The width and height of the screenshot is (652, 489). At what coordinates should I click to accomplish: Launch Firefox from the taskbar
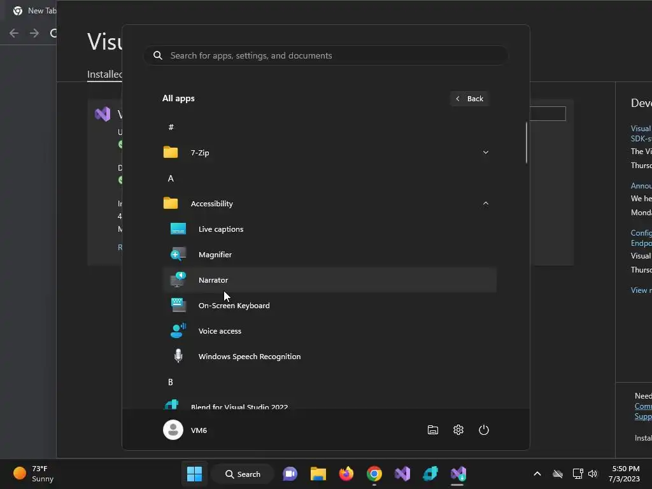(x=346, y=474)
